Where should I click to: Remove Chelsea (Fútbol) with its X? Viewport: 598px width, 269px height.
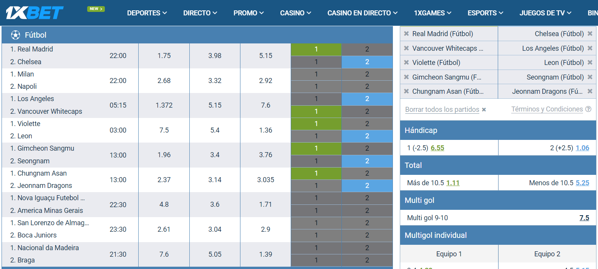point(590,34)
